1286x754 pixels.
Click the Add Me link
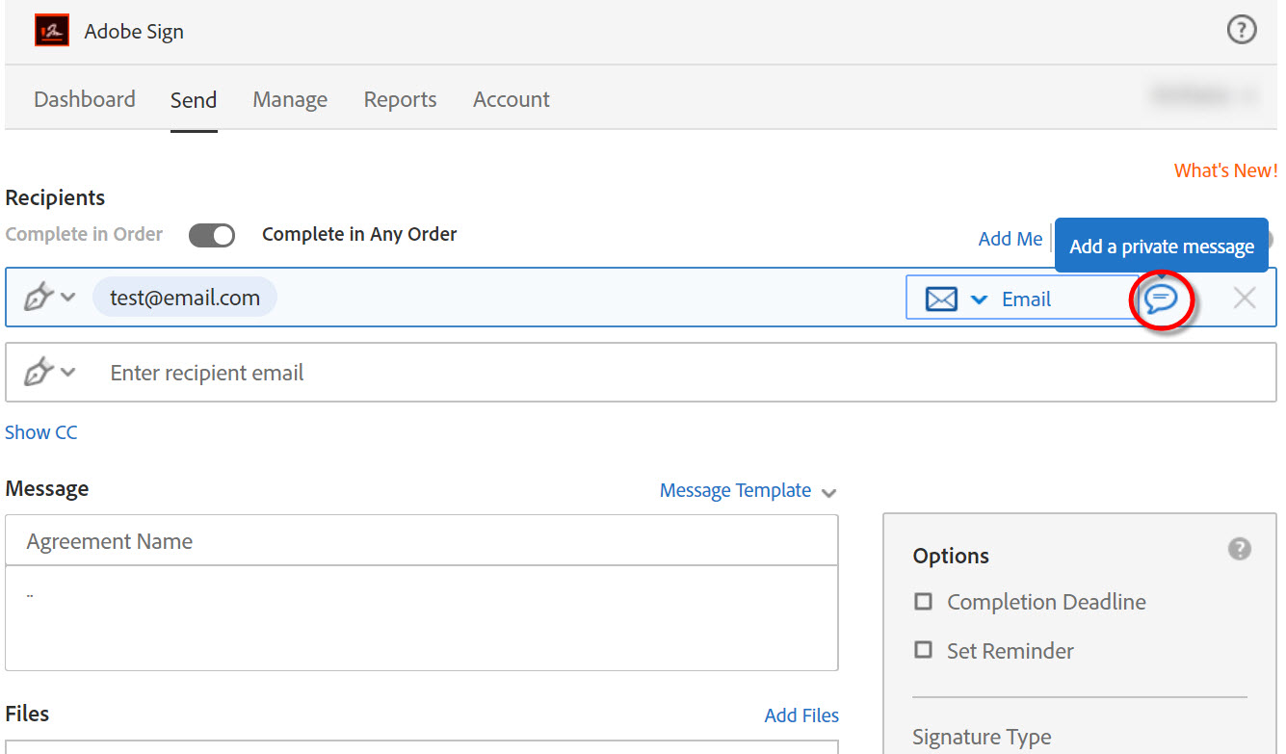(1010, 239)
